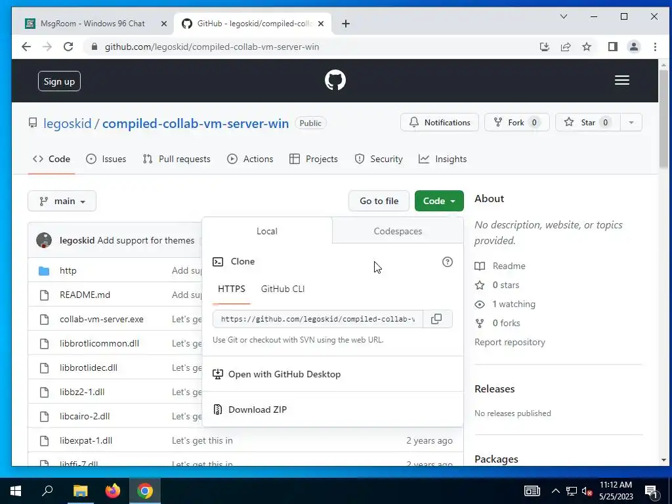Open libbrotlicommon.dll file
The image size is (672, 504).
tap(99, 344)
